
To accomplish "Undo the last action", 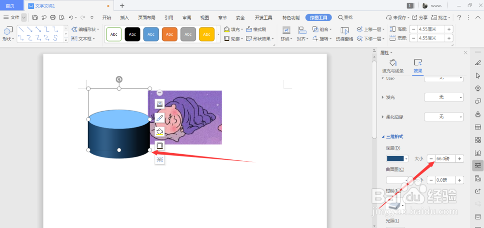I will coord(71,17).
